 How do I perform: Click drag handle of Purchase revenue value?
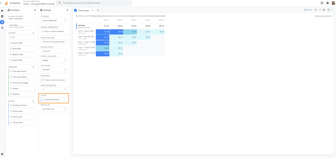[x=43, y=100]
